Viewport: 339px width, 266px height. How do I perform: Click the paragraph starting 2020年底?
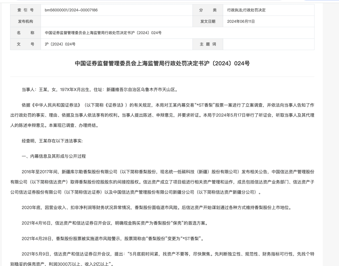pyautogui.click(x=157, y=207)
